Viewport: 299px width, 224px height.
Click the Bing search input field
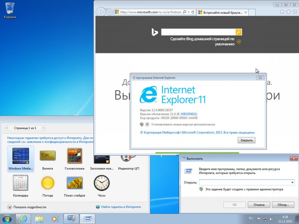click(198, 32)
